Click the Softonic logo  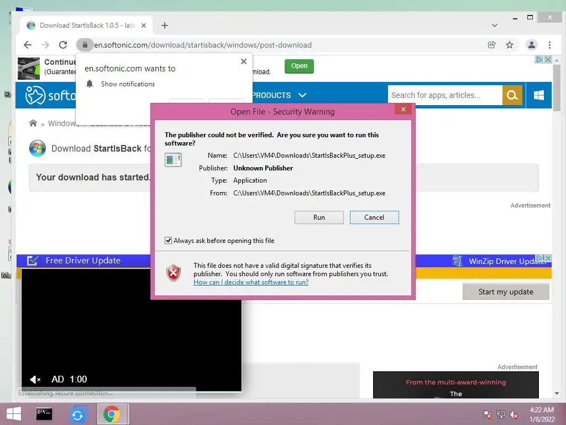[50, 95]
